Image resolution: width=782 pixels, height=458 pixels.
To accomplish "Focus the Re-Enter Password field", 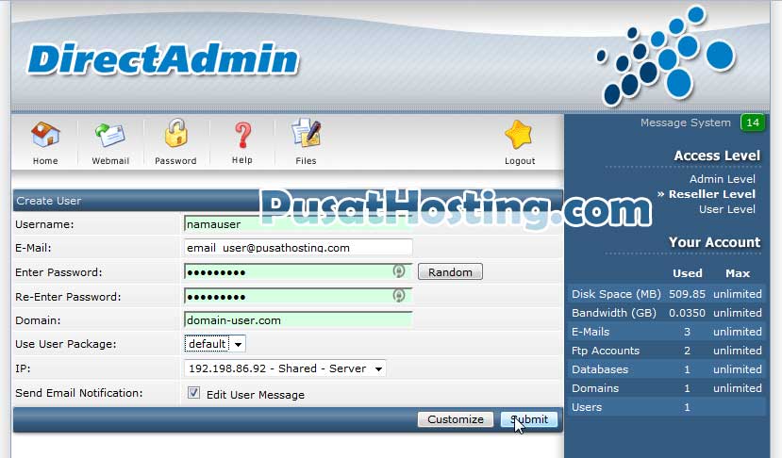I will click(x=298, y=297).
